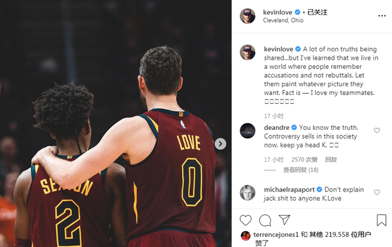Open terrencejones1 profile from likes
This screenshot has height=247, width=392.
pyautogui.click(x=276, y=234)
